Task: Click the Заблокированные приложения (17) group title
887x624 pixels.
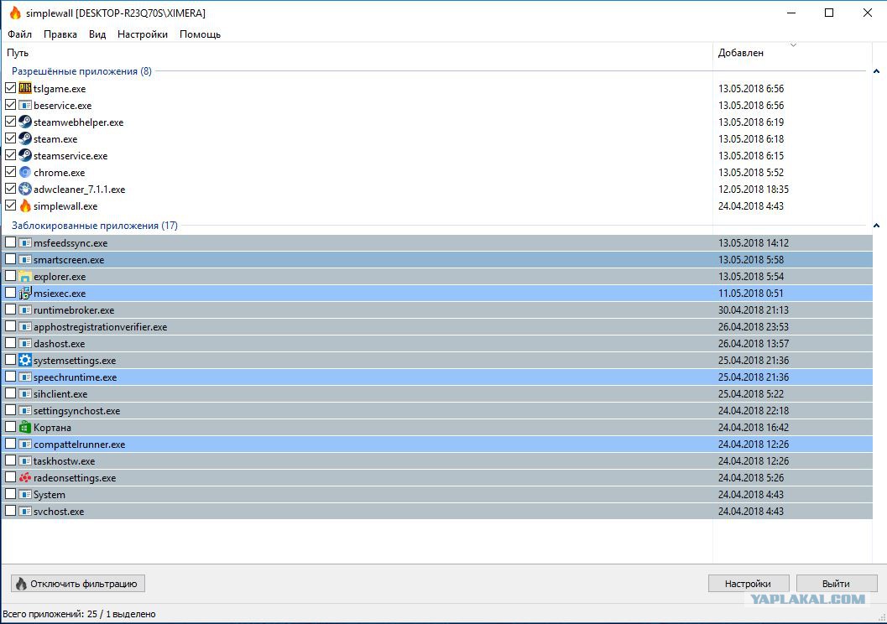Action: click(95, 226)
